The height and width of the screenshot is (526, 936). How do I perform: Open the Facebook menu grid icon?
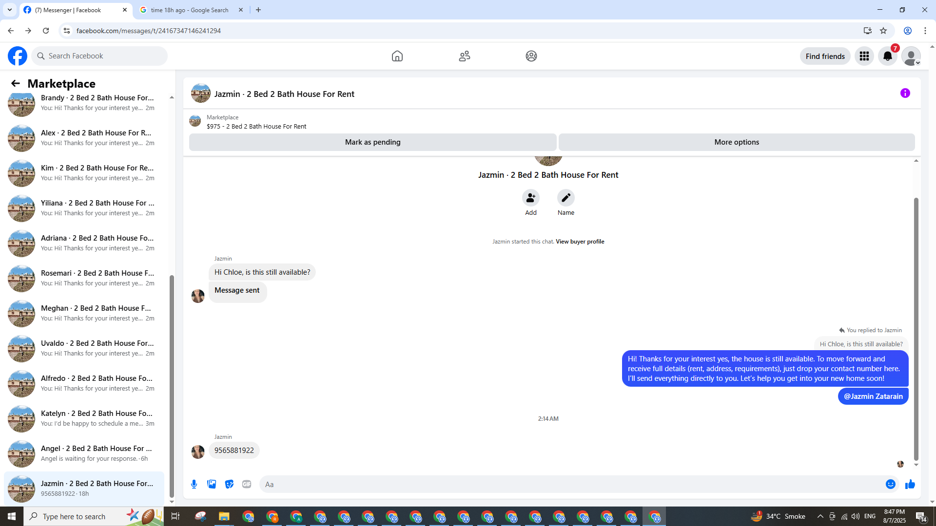[x=864, y=56]
